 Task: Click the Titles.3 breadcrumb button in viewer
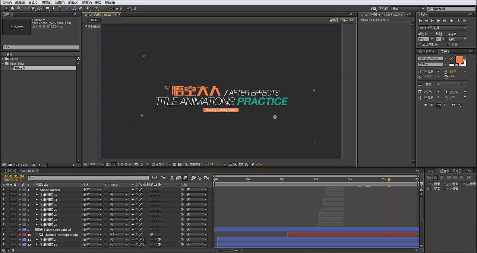[94, 20]
